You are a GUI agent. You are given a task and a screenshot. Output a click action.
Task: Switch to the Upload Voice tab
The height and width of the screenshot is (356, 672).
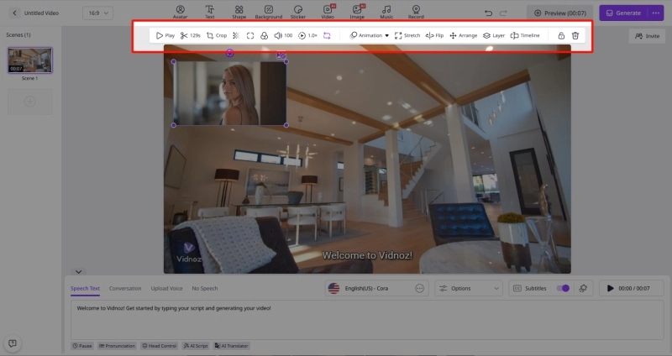click(166, 288)
